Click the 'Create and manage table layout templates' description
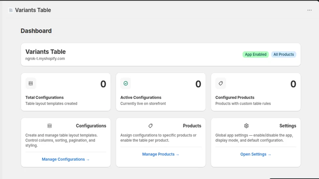The width and height of the screenshot is (319, 179). (x=61, y=140)
